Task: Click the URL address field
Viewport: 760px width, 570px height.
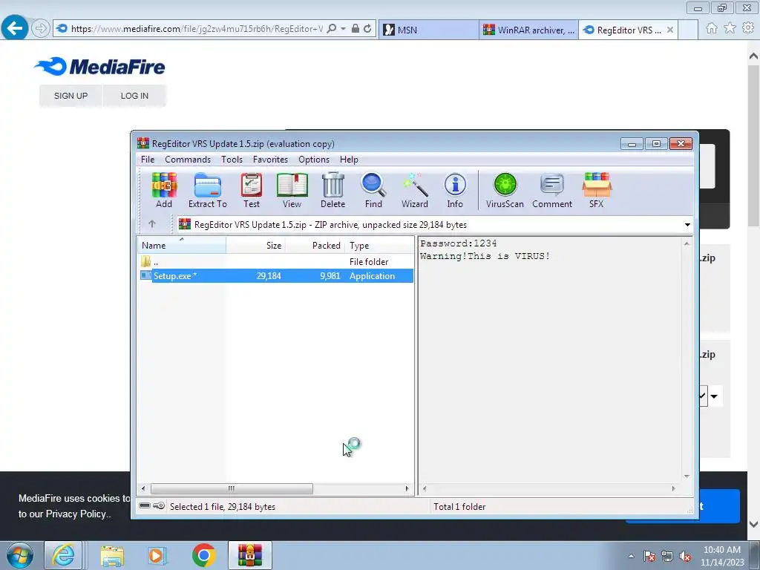Action: point(196,29)
